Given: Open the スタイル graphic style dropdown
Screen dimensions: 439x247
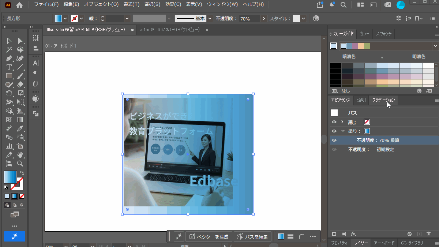Looking at the screenshot, I should pyautogui.click(x=304, y=19).
